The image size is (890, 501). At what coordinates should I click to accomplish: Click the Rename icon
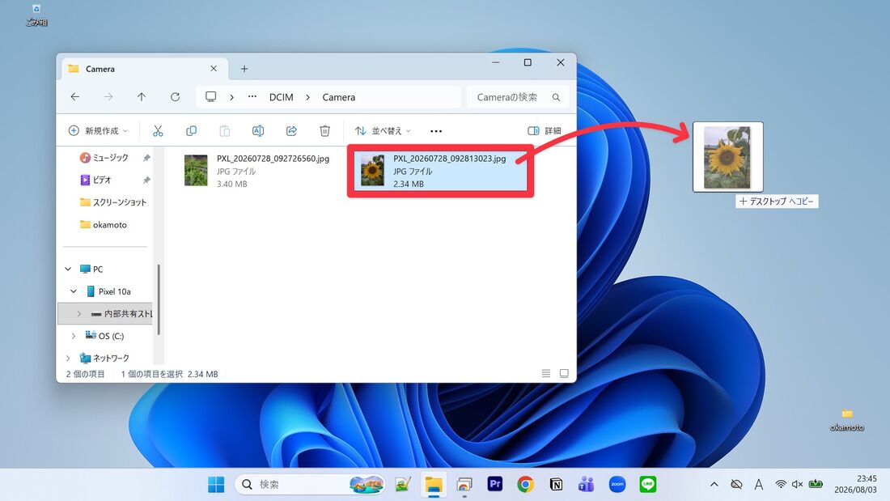click(x=257, y=131)
